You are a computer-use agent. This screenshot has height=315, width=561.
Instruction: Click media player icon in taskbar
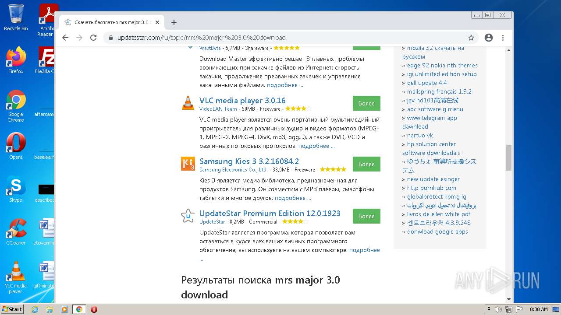(64, 309)
